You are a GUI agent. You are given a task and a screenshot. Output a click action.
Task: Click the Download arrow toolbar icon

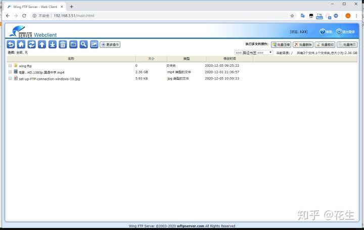(53, 44)
